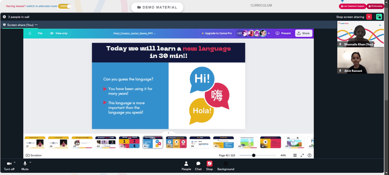Click the Canva Share button
Viewport: 389px width, 175px height.
(x=304, y=33)
